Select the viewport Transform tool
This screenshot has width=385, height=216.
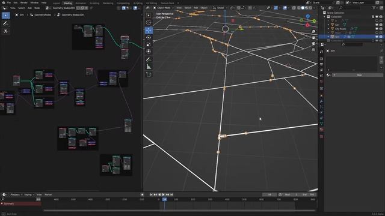[x=149, y=52]
